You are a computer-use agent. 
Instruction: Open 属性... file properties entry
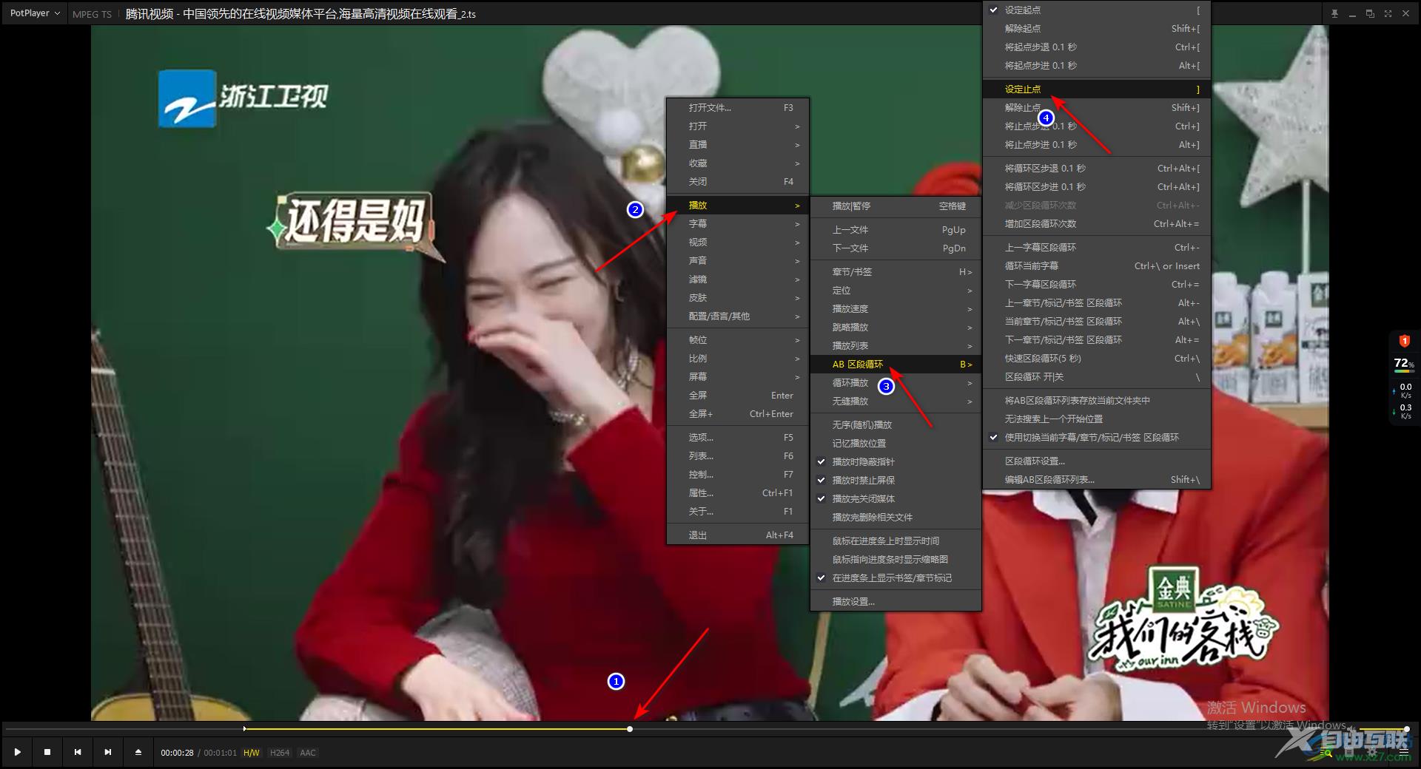coord(738,492)
